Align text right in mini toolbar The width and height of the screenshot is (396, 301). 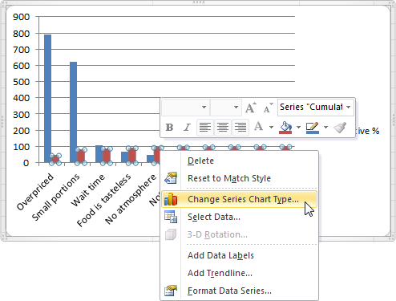(x=240, y=127)
